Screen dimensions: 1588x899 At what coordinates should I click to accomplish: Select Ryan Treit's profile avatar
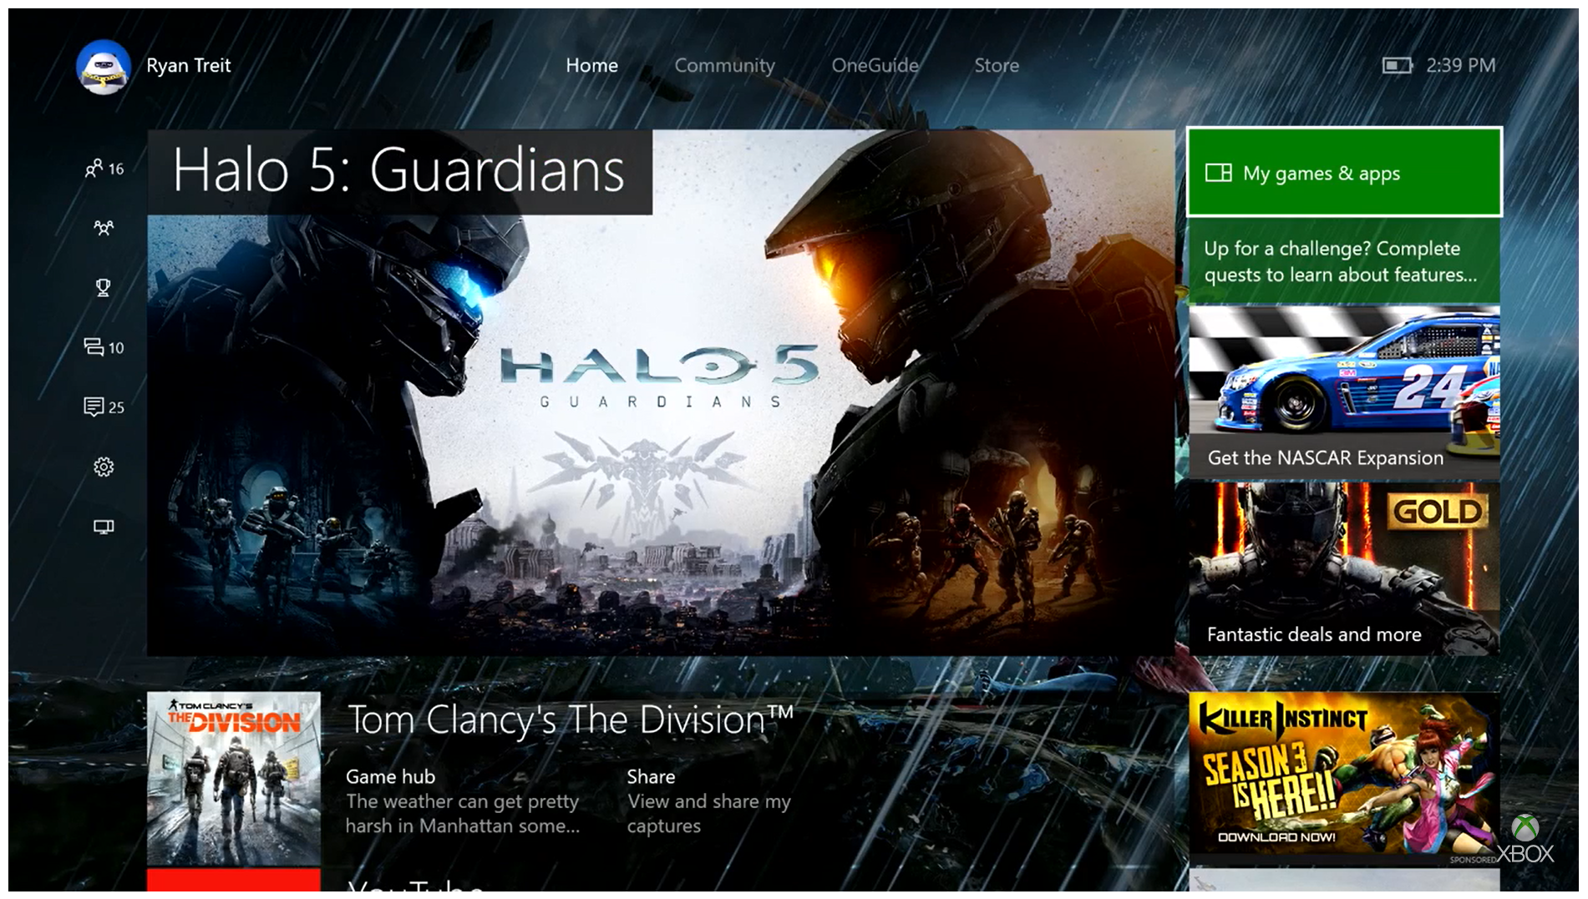click(104, 67)
